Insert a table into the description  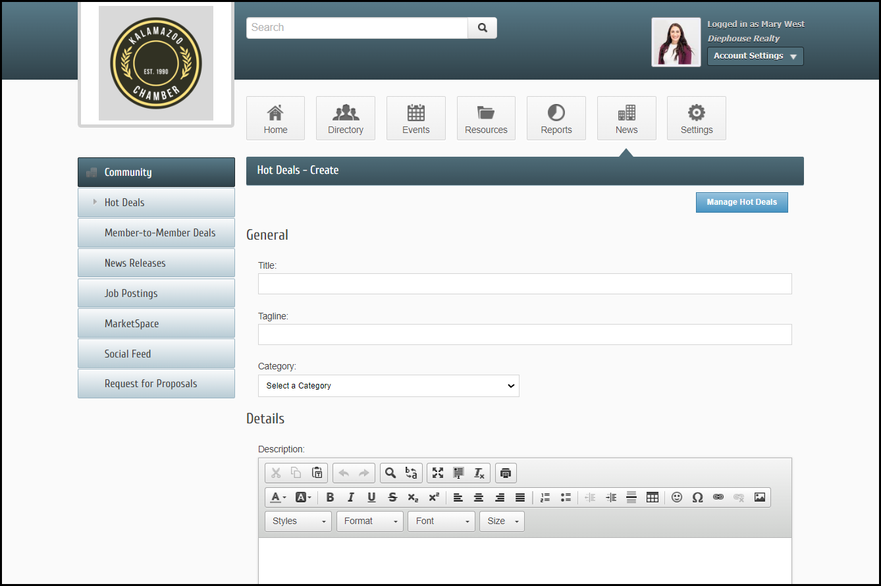[x=652, y=497]
